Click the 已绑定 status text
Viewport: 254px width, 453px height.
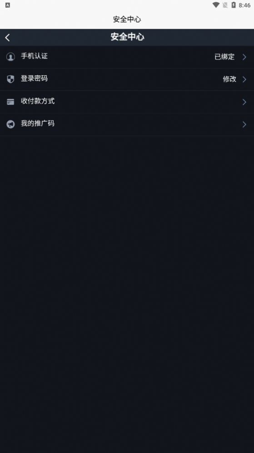224,57
